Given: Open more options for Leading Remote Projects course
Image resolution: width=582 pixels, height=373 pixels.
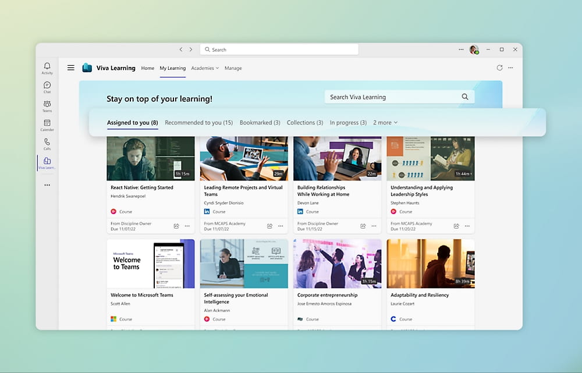Looking at the screenshot, I should [281, 226].
